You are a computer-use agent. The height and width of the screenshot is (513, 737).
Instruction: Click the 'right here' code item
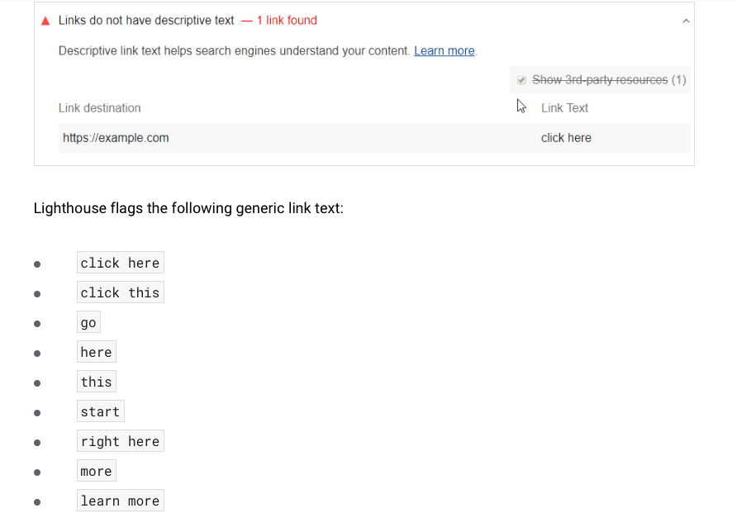(121, 441)
